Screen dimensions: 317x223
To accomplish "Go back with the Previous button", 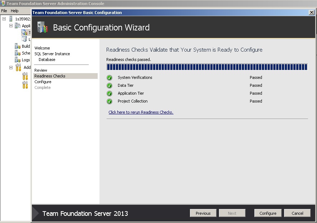I will [203, 213].
